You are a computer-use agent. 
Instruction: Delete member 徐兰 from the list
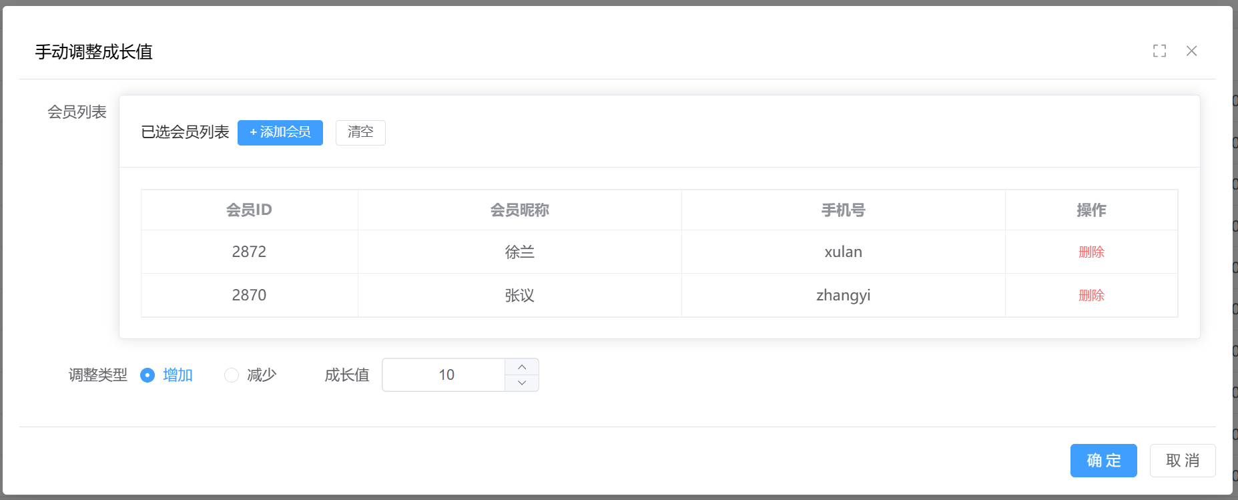coord(1091,252)
